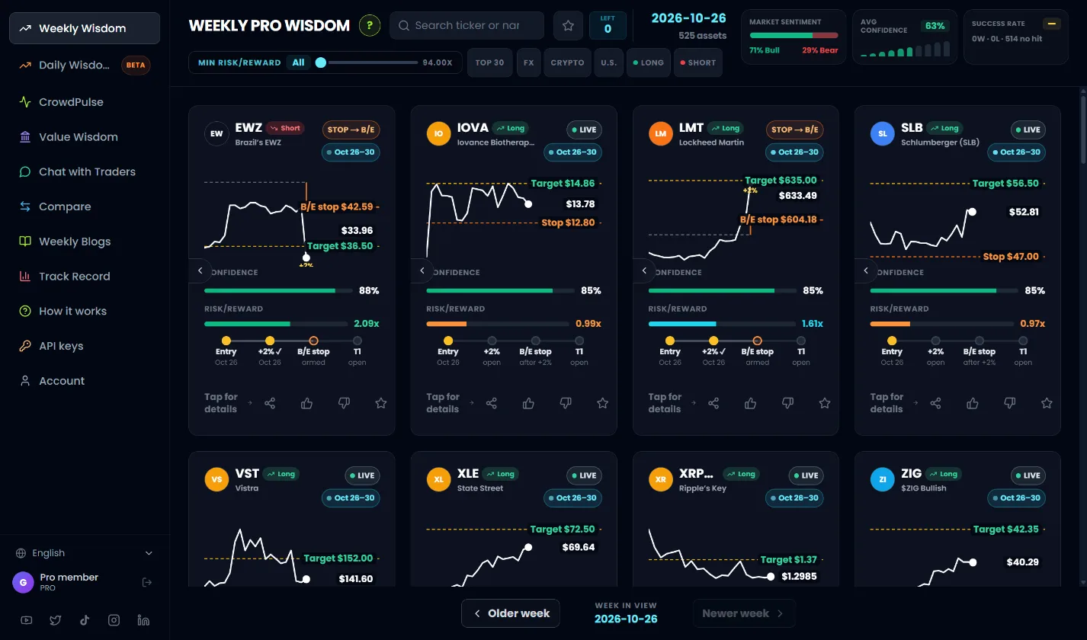1087x640 pixels.
Task: Dislike the SLB card
Action: [x=1009, y=403]
